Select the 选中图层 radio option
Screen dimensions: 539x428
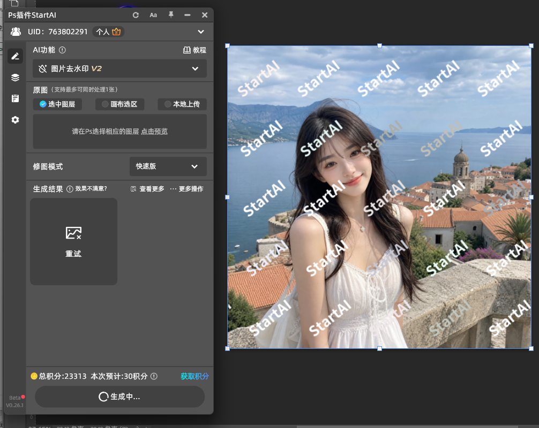tap(57, 104)
